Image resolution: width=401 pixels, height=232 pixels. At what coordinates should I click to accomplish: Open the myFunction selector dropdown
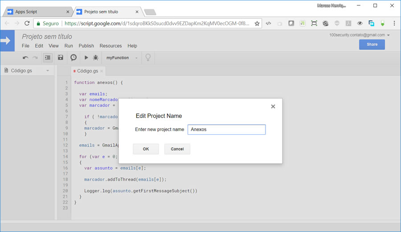(x=122, y=58)
